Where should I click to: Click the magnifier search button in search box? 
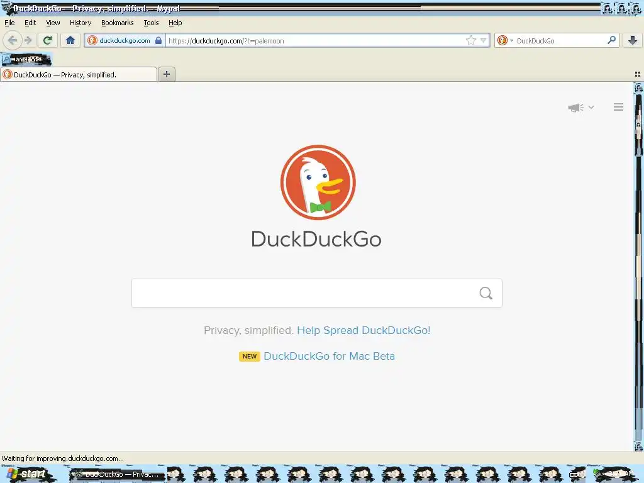[486, 293]
